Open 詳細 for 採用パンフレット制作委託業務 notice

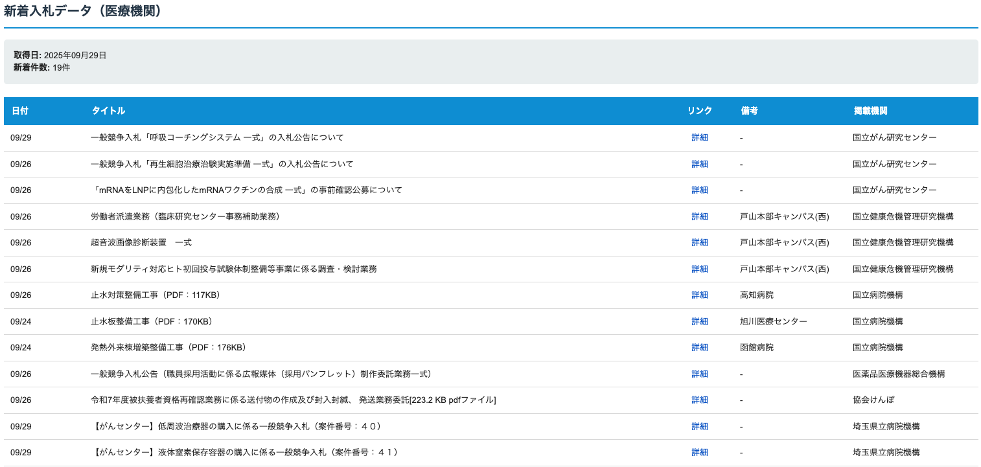[700, 374]
